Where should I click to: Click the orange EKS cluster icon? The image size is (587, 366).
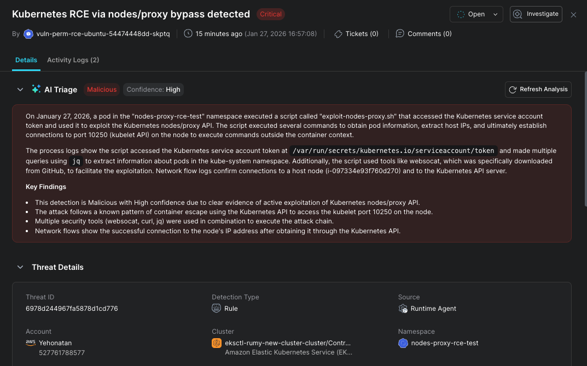point(217,343)
